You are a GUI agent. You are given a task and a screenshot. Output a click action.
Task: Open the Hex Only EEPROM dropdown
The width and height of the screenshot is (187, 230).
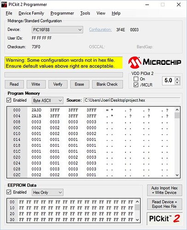pos(47,192)
